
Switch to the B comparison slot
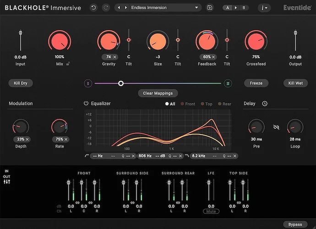click(x=244, y=8)
